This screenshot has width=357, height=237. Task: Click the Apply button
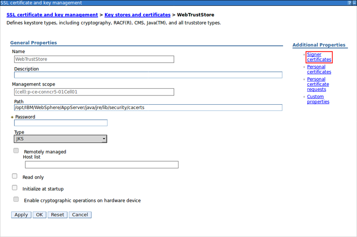click(21, 215)
